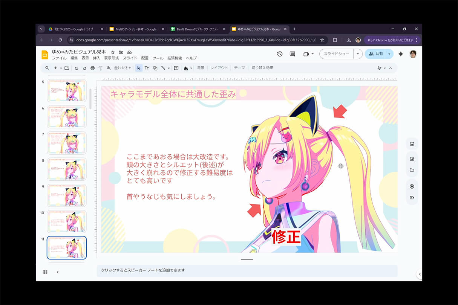This screenshot has height=305, width=458.
Task: Click the 背景 button in the toolbar
Action: [200, 68]
